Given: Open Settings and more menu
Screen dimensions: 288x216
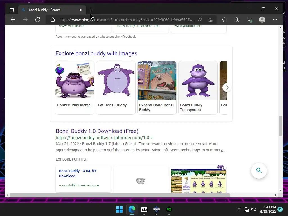Looking at the screenshot, I should click(275, 20).
